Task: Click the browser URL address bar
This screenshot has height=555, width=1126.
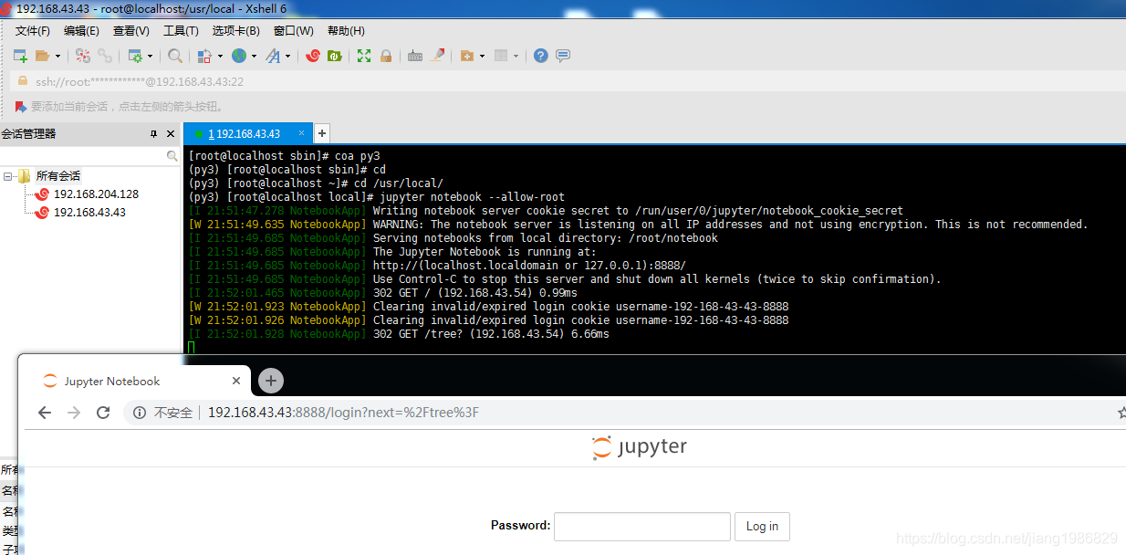Action: coord(620,413)
